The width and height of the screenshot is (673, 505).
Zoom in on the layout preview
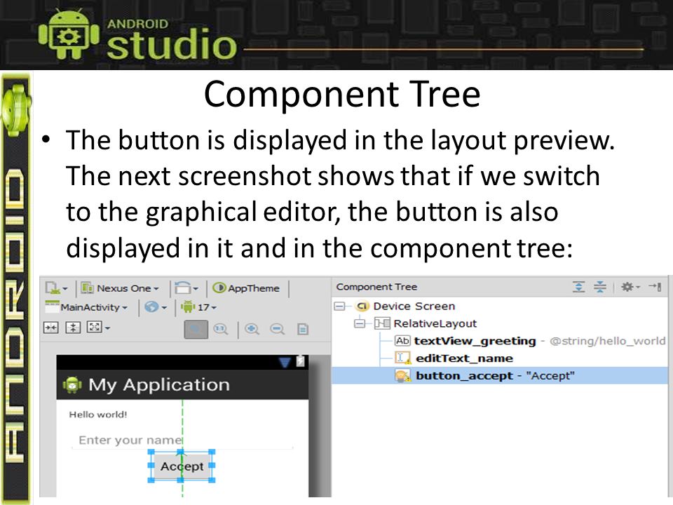pyautogui.click(x=252, y=330)
